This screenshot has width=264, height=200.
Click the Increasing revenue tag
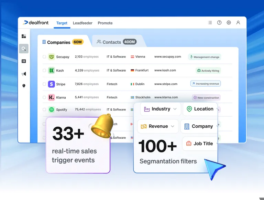(206, 84)
